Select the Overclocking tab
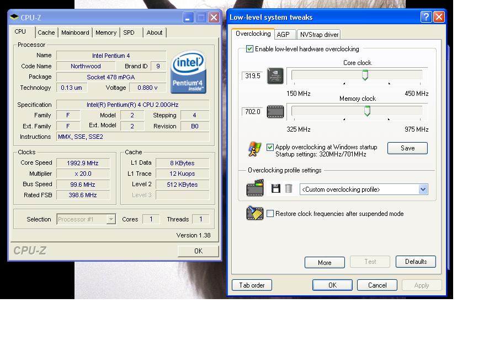Viewport: 489px width, 352px height. coord(253,34)
